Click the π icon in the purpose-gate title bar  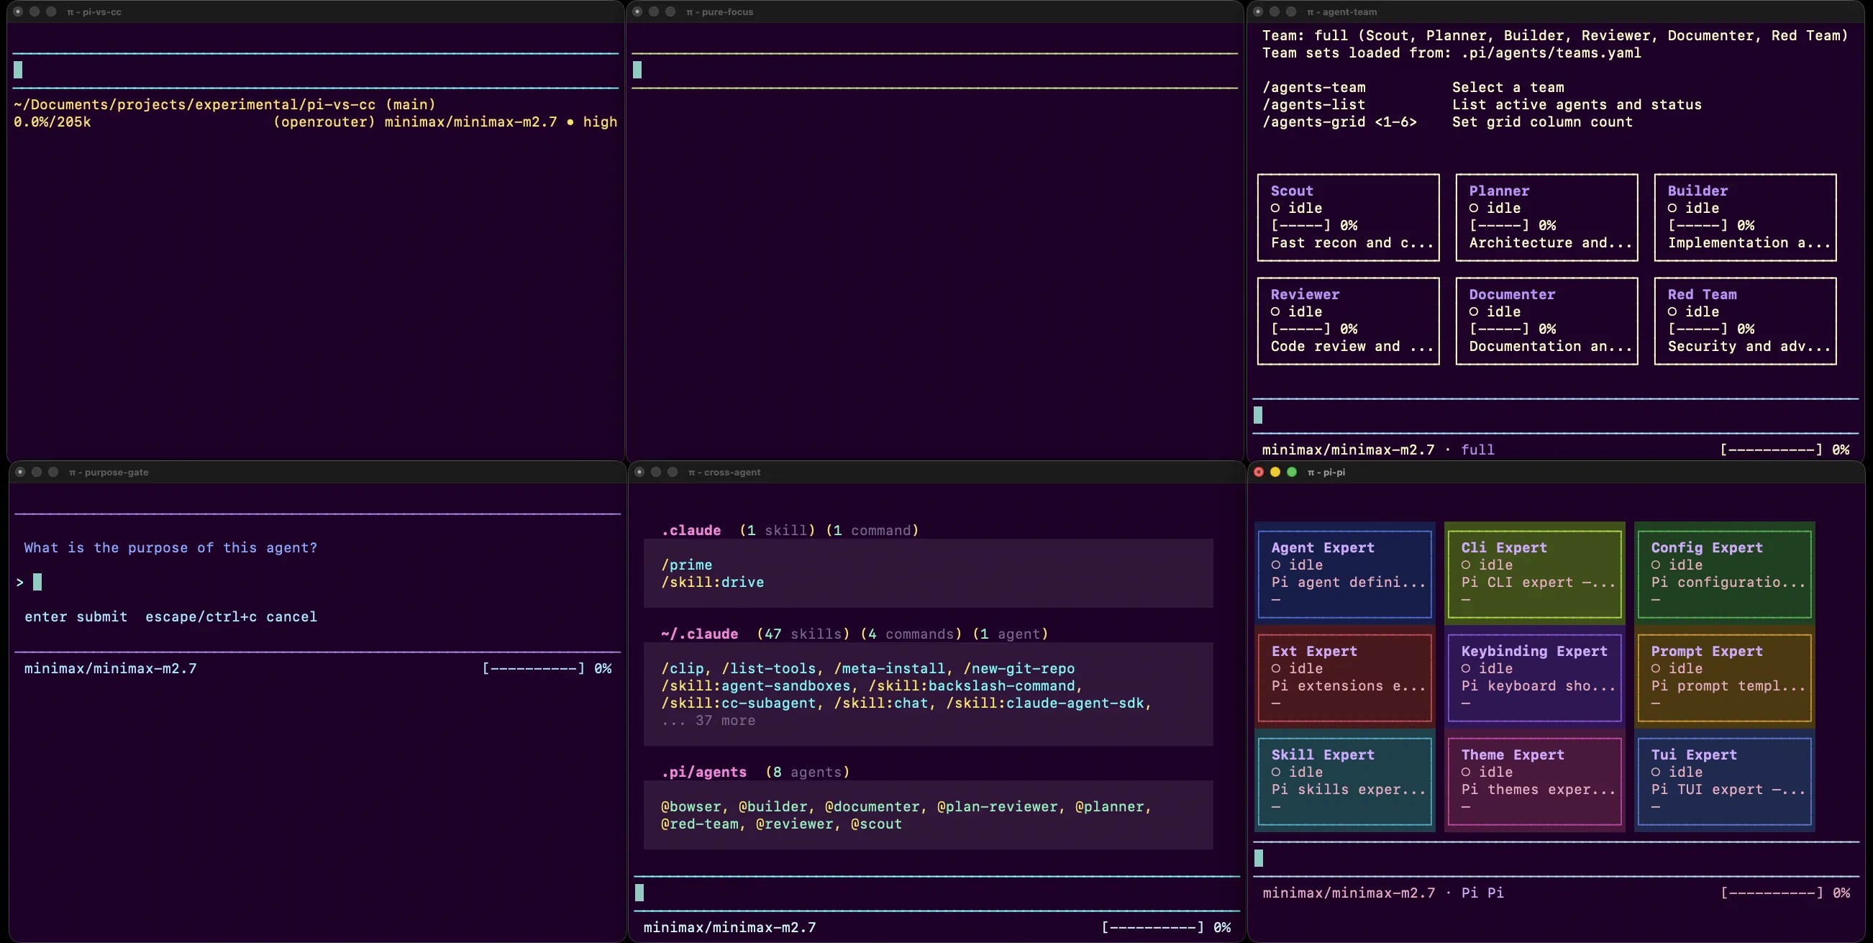click(71, 472)
